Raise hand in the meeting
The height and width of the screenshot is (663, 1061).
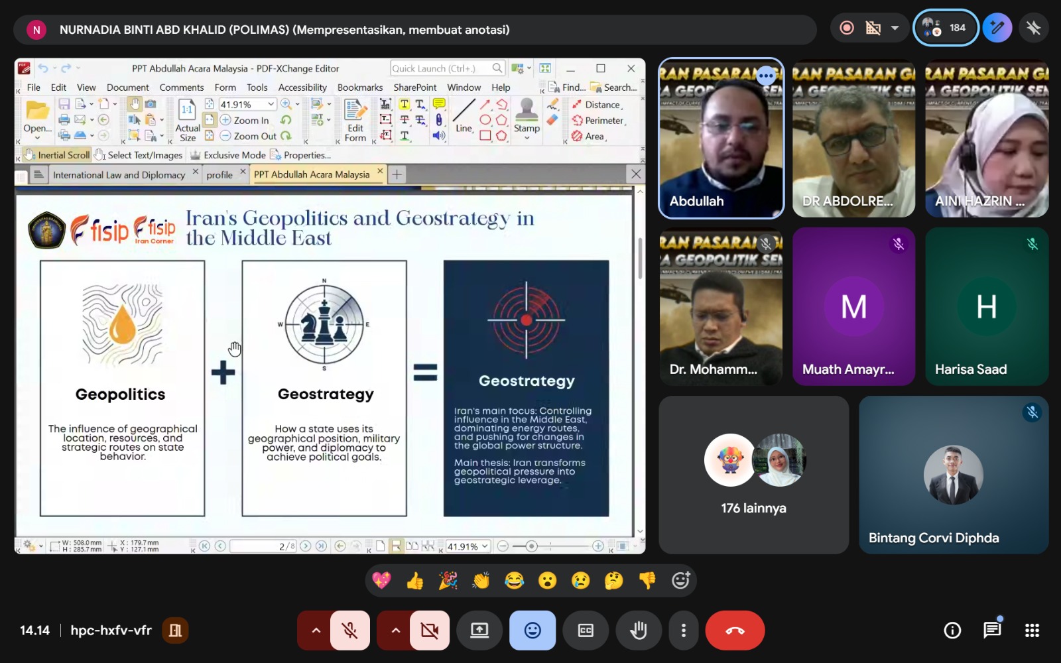click(639, 631)
